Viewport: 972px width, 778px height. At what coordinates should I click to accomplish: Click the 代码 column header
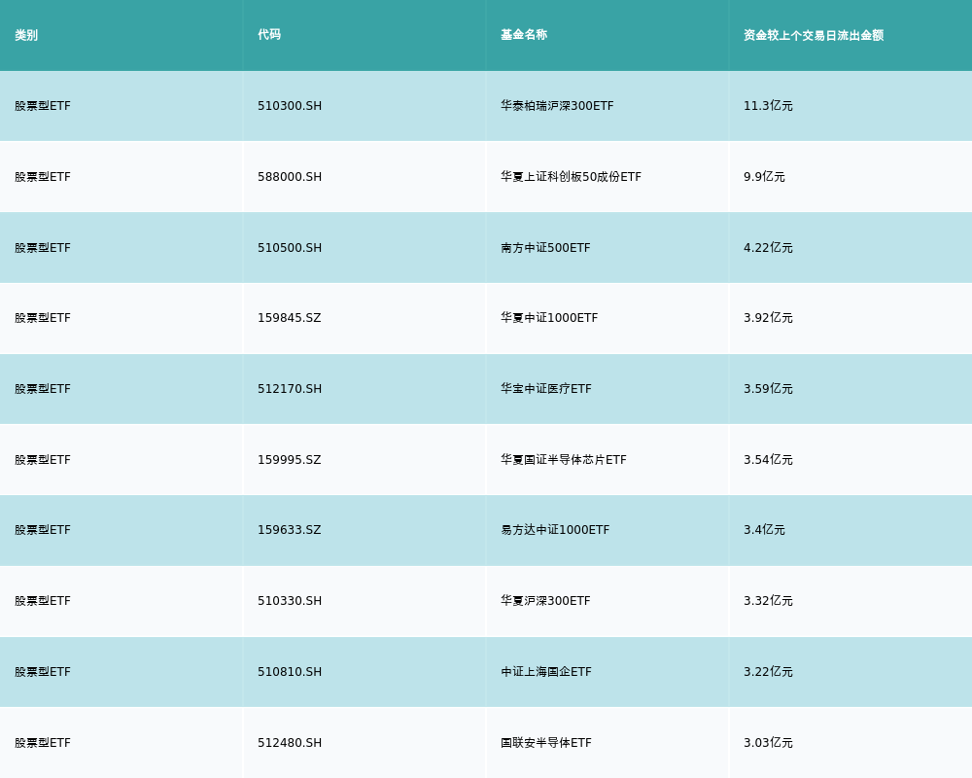click(x=269, y=35)
